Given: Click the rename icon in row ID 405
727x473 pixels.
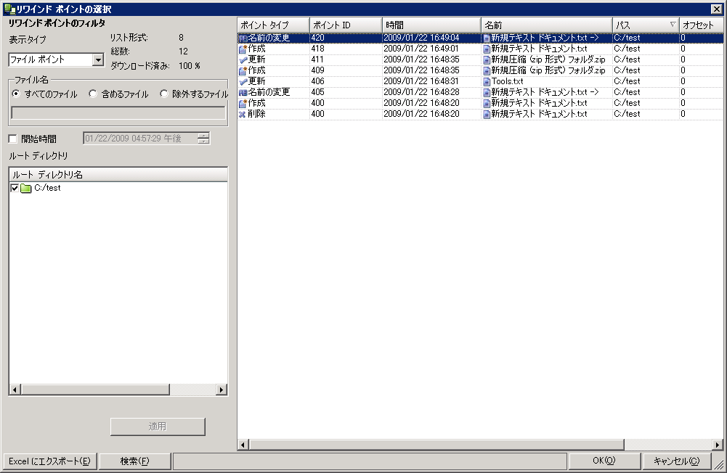Looking at the screenshot, I should pos(243,92).
